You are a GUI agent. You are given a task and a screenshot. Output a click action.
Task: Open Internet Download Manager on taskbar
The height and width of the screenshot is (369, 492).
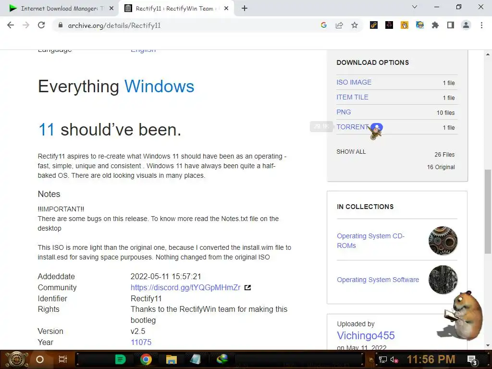[222, 359]
